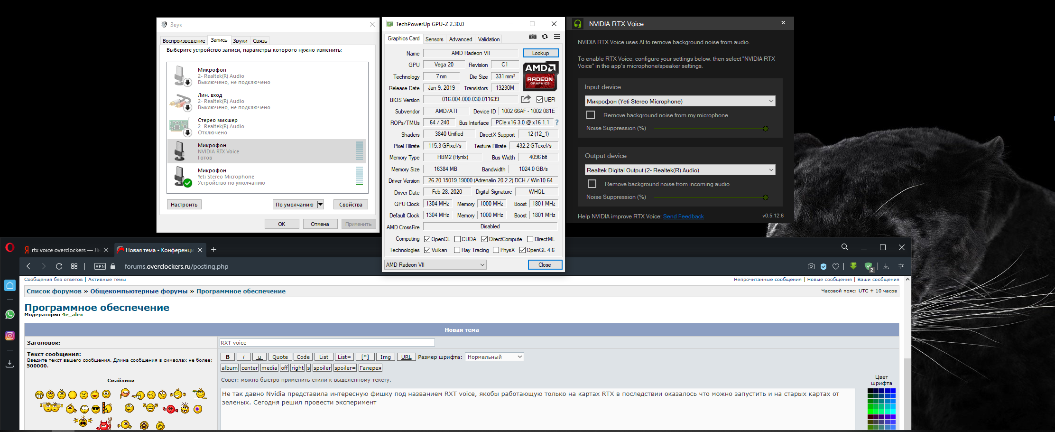Toggle the UEFI checkbox in GPU-Z

tap(539, 100)
